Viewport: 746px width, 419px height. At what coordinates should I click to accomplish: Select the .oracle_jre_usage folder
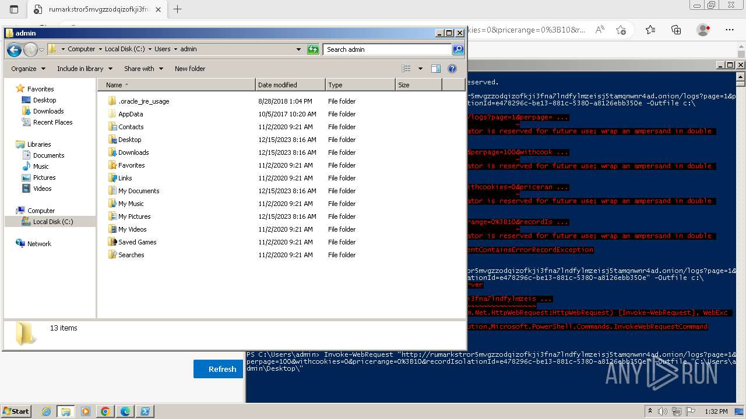pos(143,101)
